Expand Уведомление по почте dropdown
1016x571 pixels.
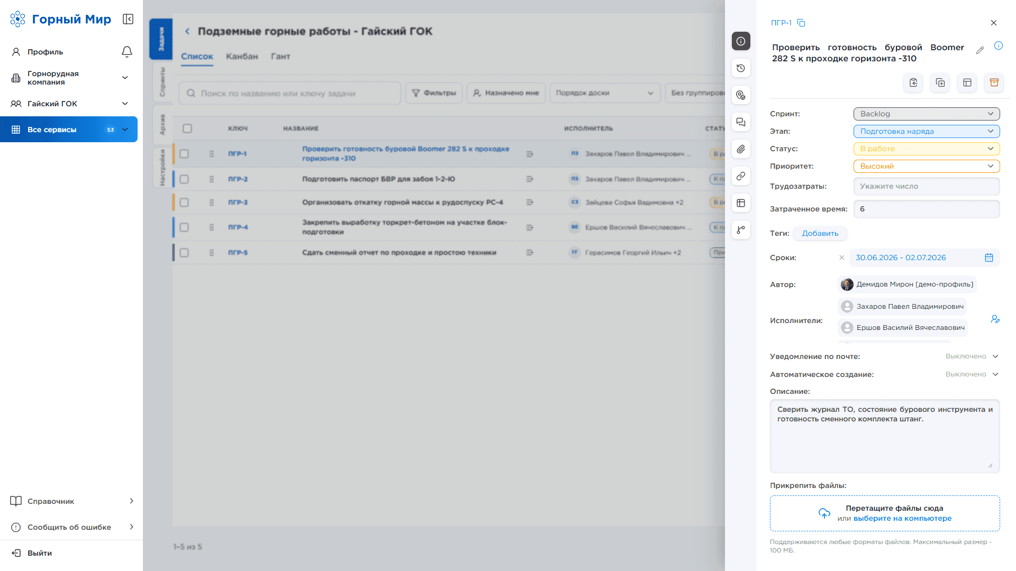click(972, 356)
